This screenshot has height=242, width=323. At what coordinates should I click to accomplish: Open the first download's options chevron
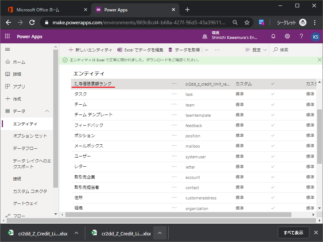click(x=76, y=233)
